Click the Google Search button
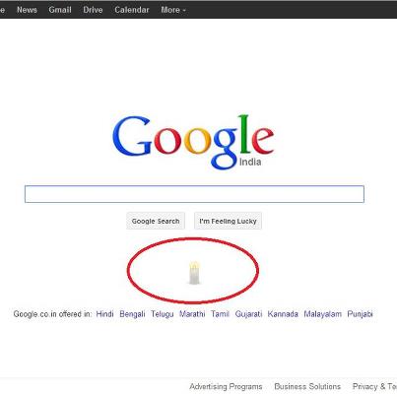Viewport: 397px width, 397px height. click(x=156, y=221)
